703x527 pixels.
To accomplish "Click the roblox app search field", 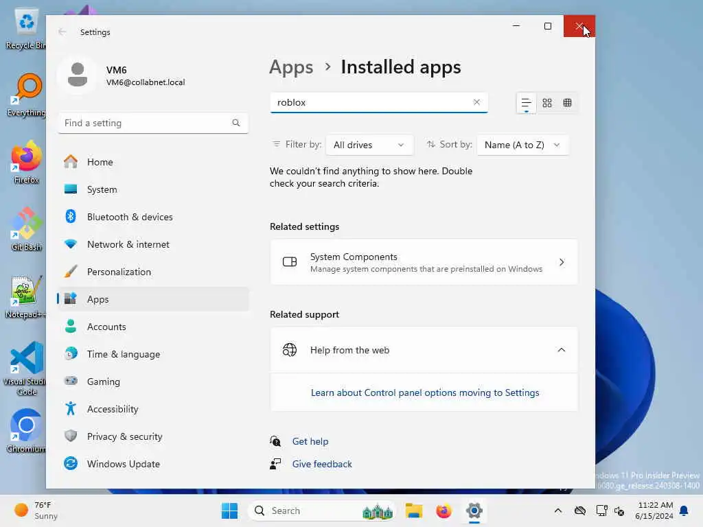I will 379,102.
